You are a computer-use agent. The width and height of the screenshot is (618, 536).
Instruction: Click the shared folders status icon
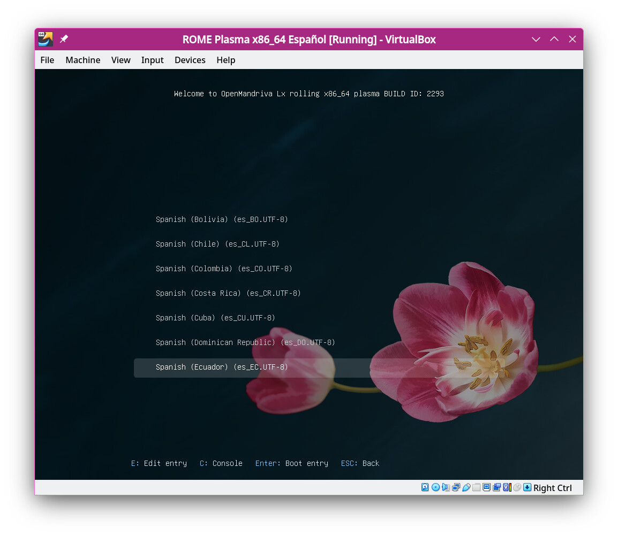coord(477,487)
